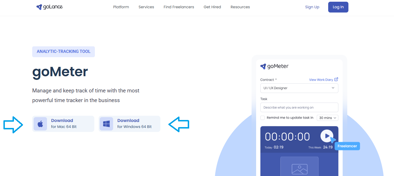Open the Get Hired menu
The height and width of the screenshot is (176, 394).
(x=212, y=7)
